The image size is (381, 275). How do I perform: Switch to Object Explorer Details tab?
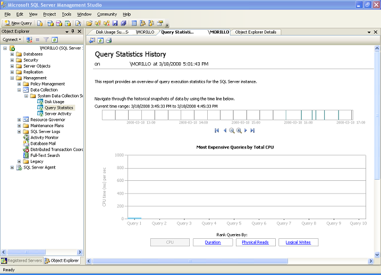coord(256,32)
